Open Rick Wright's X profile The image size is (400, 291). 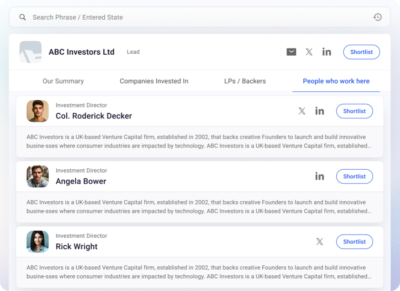pyautogui.click(x=320, y=241)
